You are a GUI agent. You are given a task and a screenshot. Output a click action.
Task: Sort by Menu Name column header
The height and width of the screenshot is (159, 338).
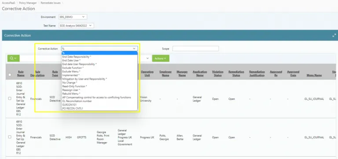point(314,75)
